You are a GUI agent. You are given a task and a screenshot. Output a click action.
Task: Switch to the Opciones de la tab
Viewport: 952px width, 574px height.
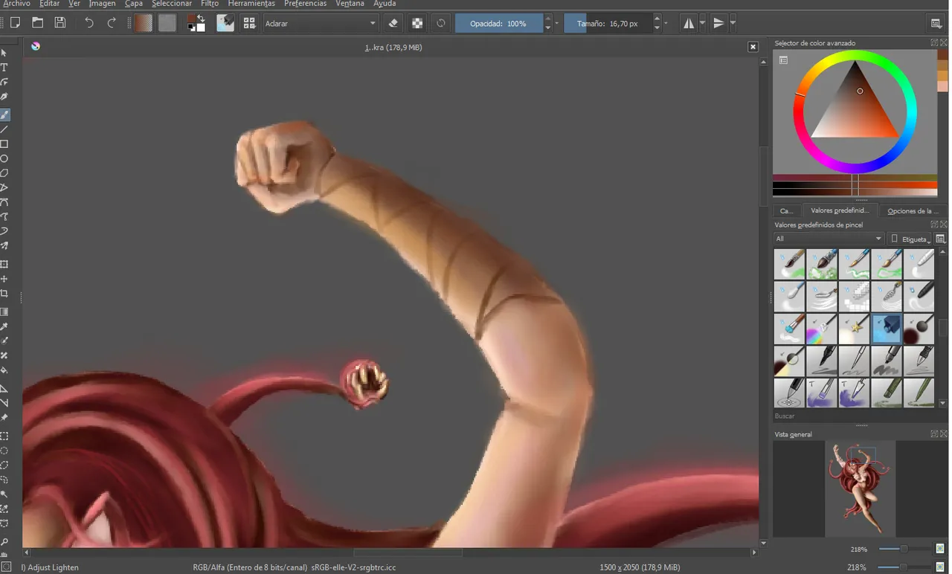coord(913,210)
